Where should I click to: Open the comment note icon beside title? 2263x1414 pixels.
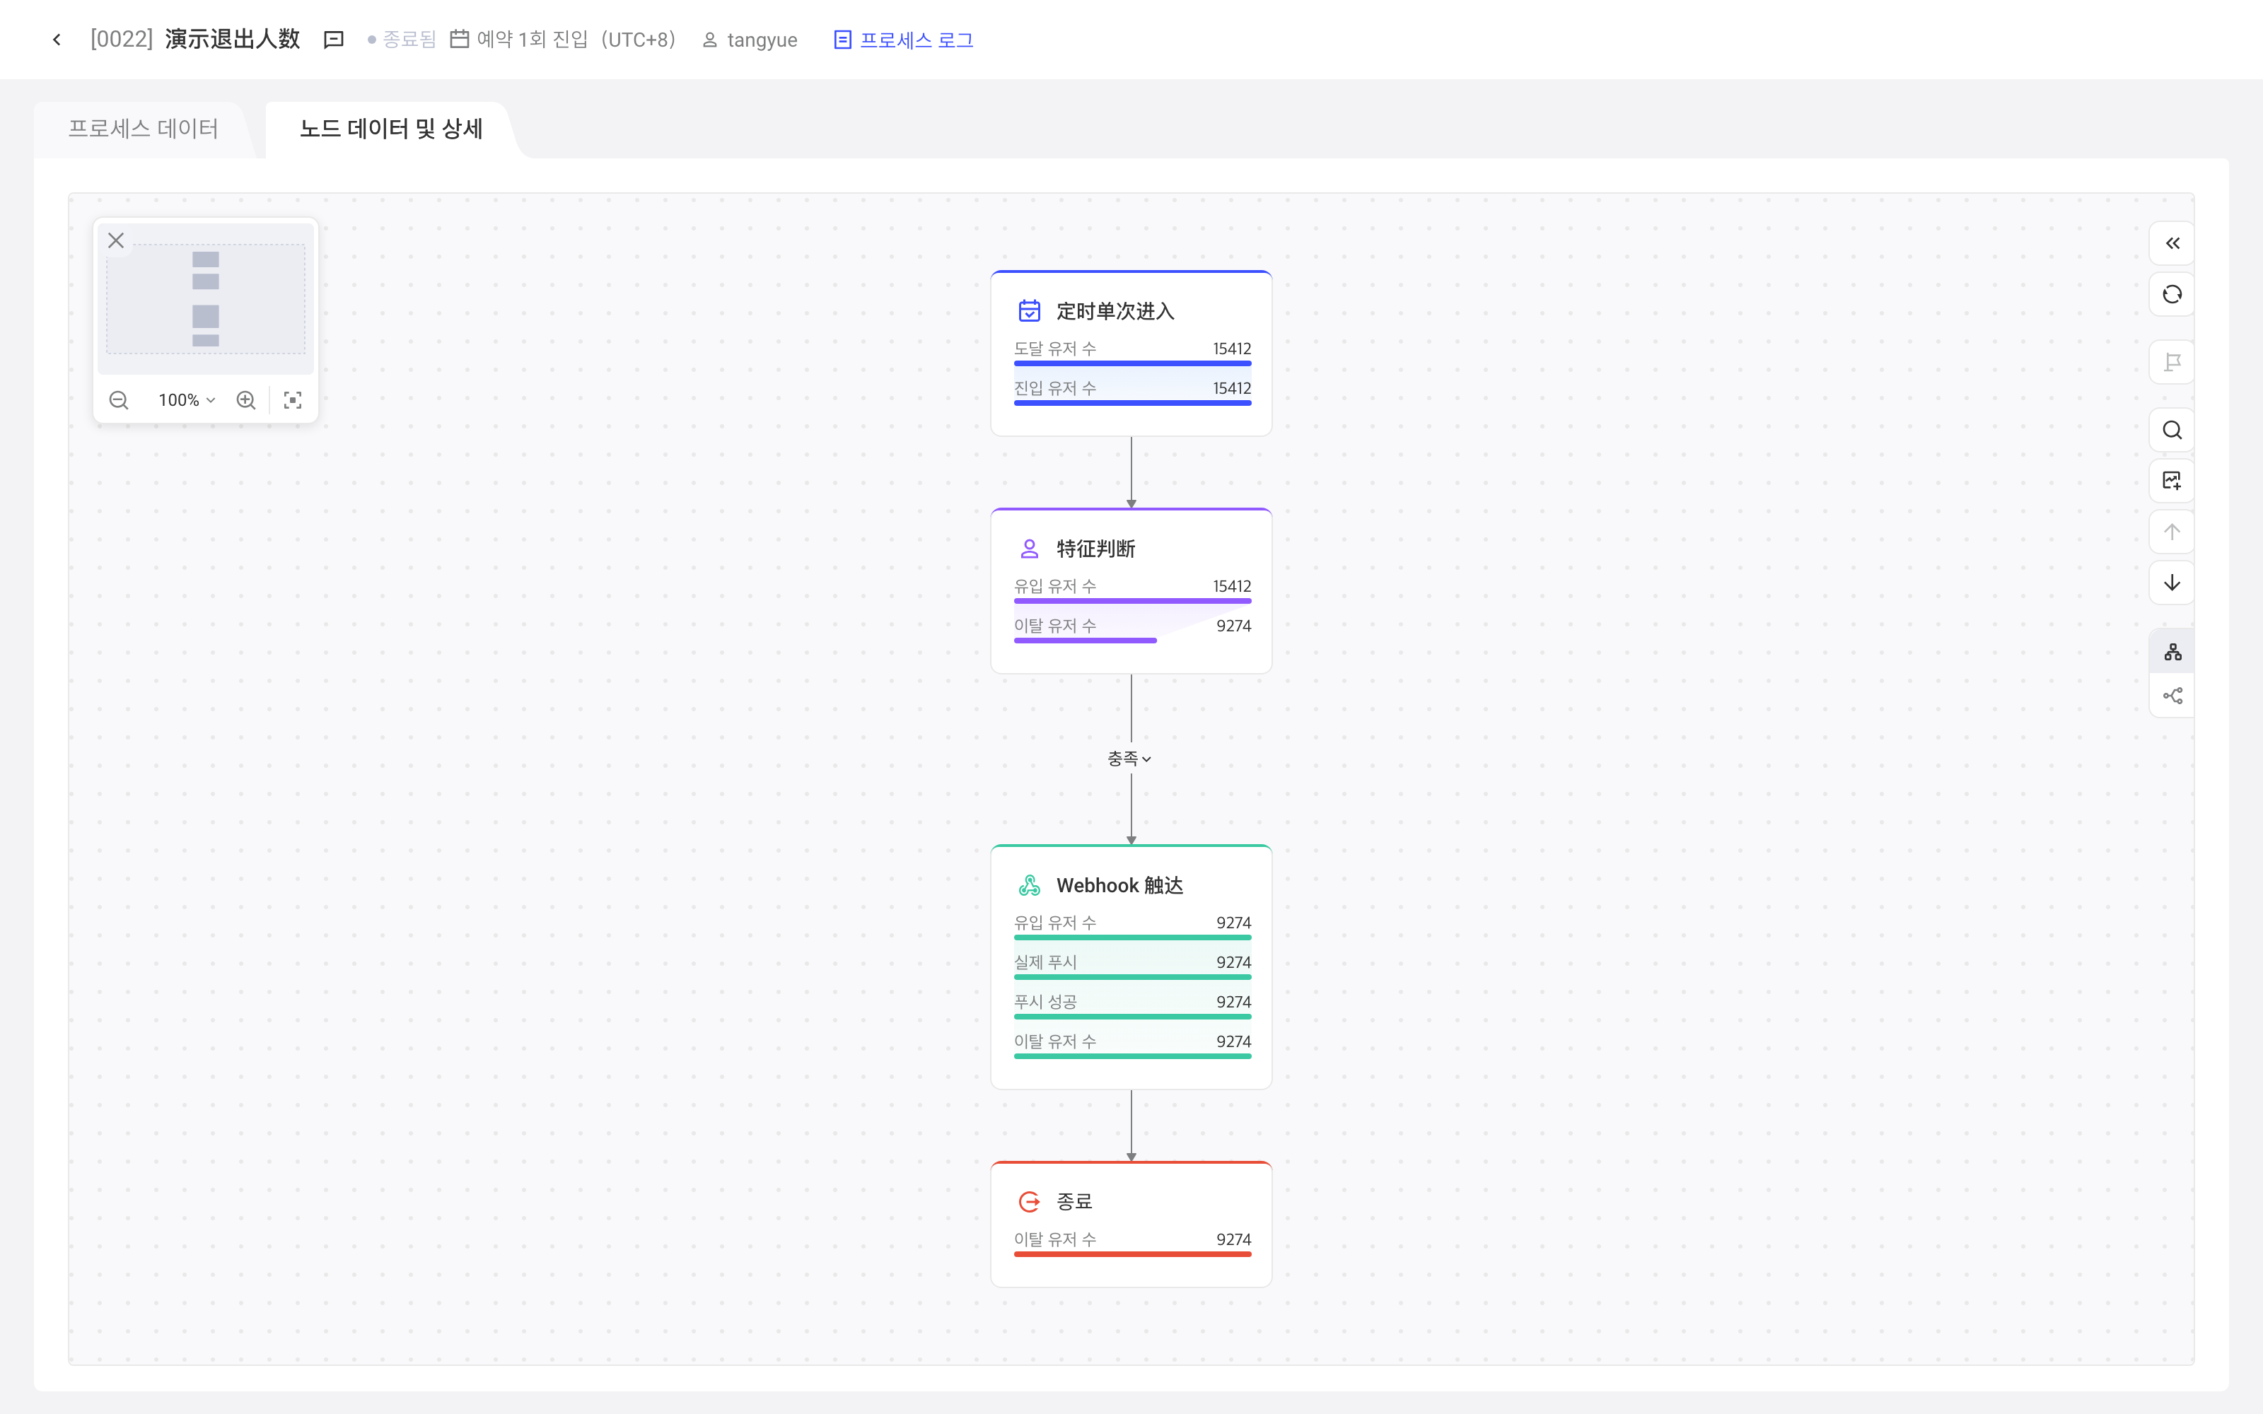tap(334, 40)
